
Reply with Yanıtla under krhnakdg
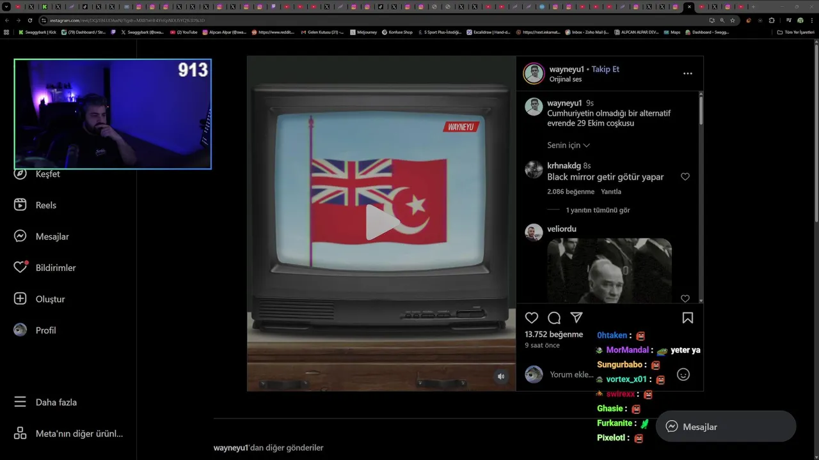pos(611,192)
